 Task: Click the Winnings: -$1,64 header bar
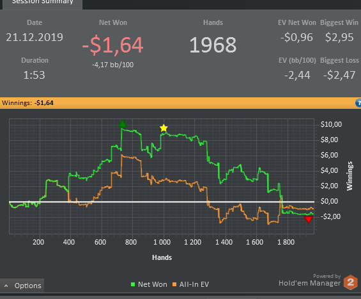(x=180, y=103)
